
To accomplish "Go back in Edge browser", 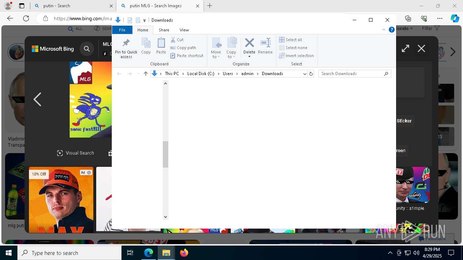I will [10, 18].
